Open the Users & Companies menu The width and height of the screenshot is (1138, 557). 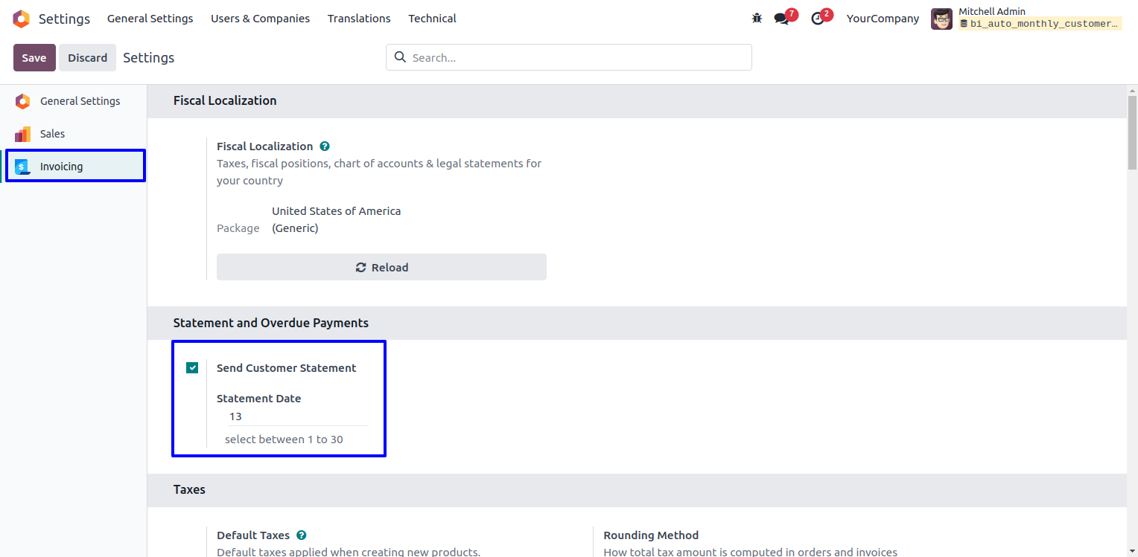coord(260,19)
